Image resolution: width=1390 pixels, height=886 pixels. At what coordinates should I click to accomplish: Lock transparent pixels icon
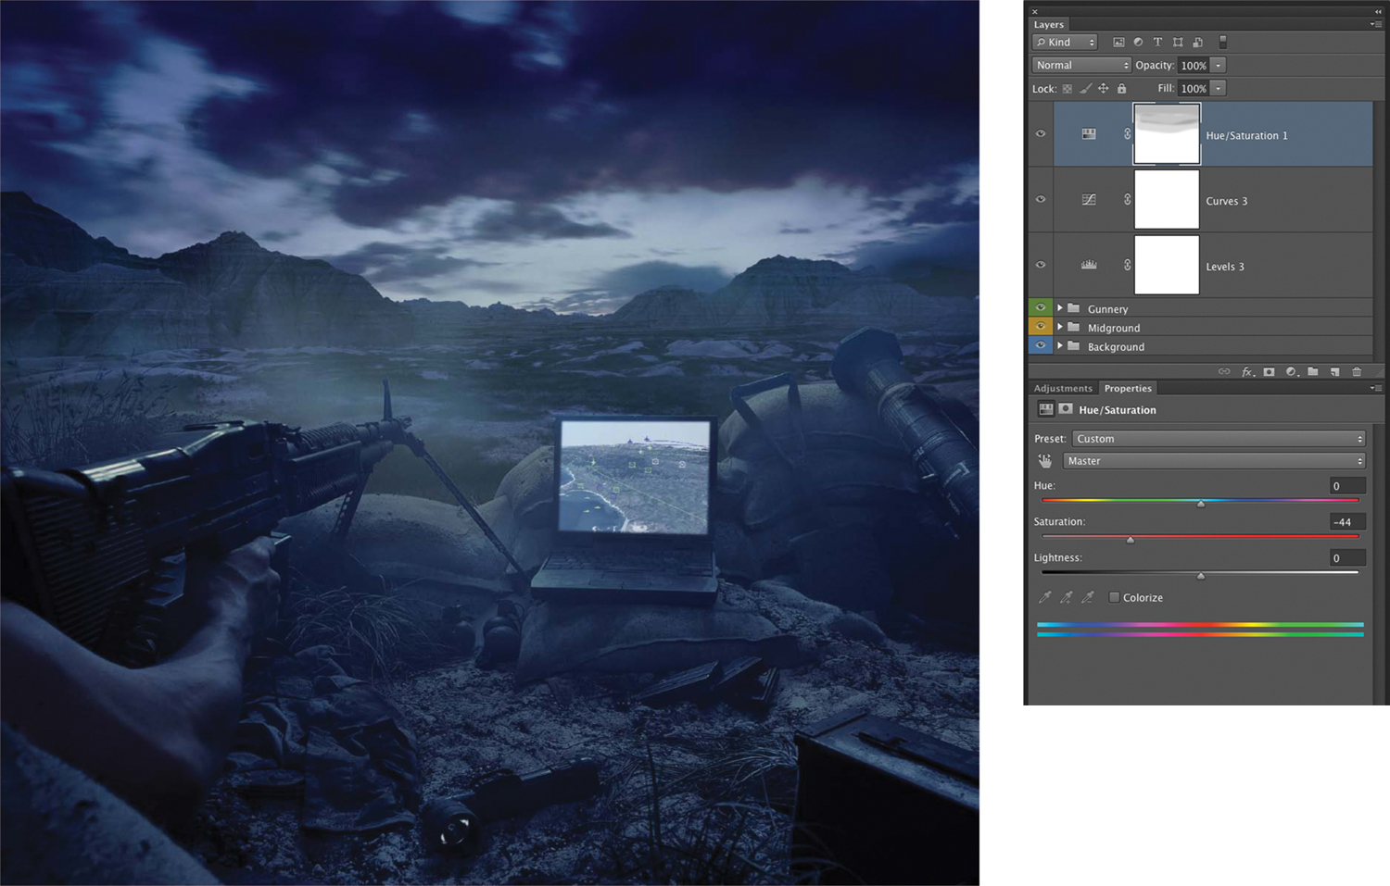[x=1068, y=89]
